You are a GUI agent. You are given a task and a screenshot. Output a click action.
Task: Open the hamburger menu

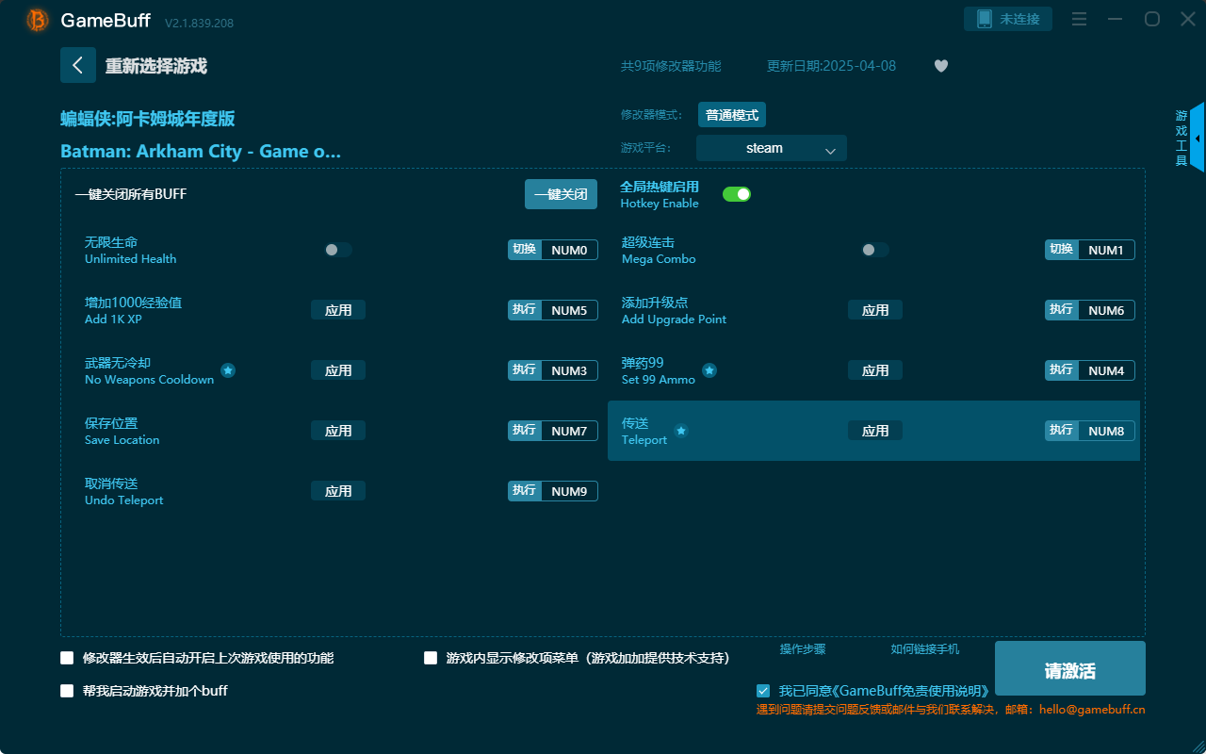(1078, 18)
